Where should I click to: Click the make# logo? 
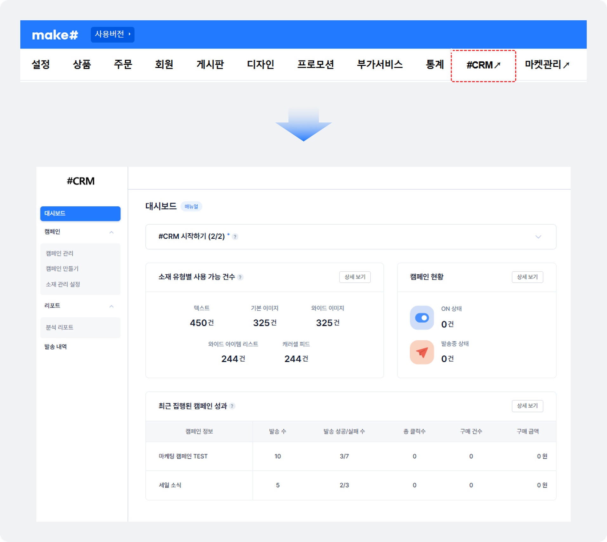[x=55, y=35]
